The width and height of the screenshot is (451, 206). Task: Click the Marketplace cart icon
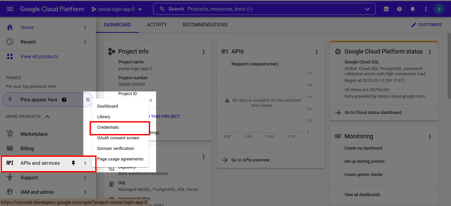point(10,134)
